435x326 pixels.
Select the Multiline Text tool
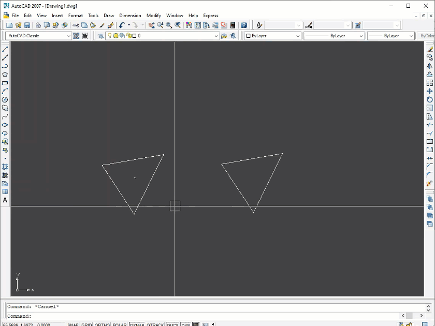click(5, 200)
